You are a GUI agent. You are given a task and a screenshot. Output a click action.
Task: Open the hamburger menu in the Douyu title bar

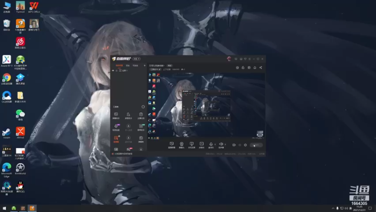(250, 59)
